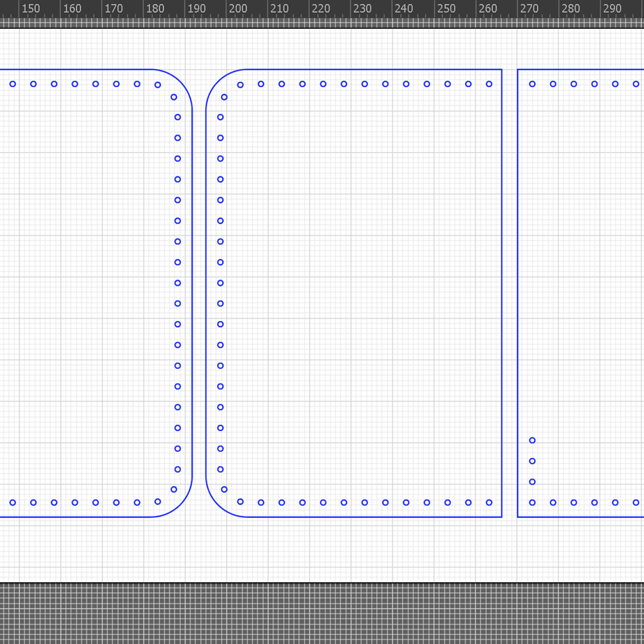Click the ruler label "180"

click(155, 8)
